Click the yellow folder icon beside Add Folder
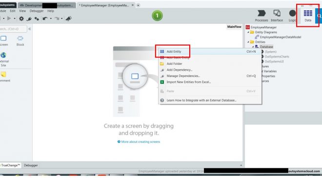 point(162,64)
